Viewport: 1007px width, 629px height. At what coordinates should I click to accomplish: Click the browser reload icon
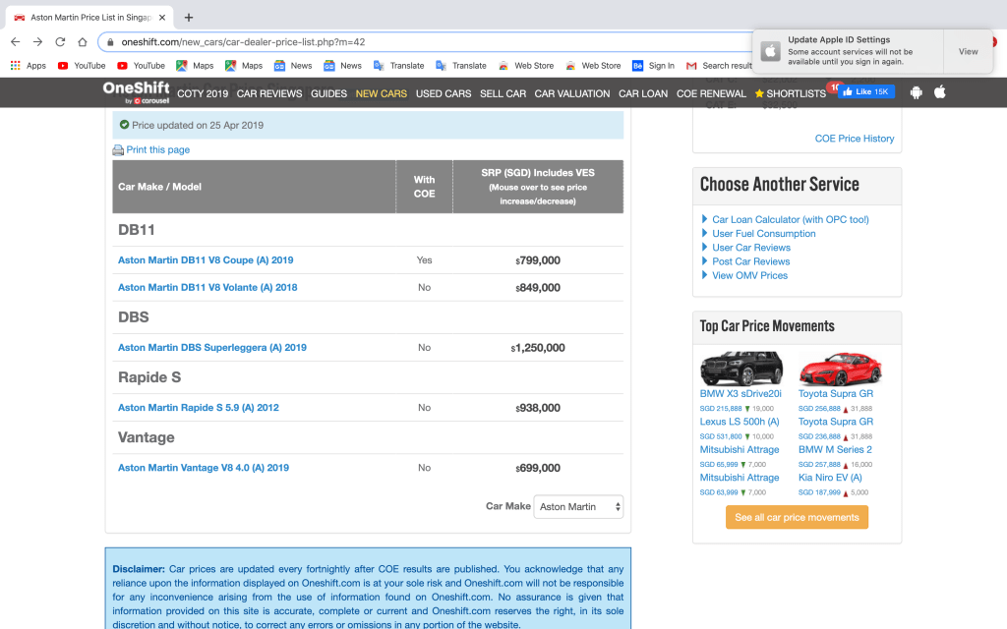coord(60,42)
